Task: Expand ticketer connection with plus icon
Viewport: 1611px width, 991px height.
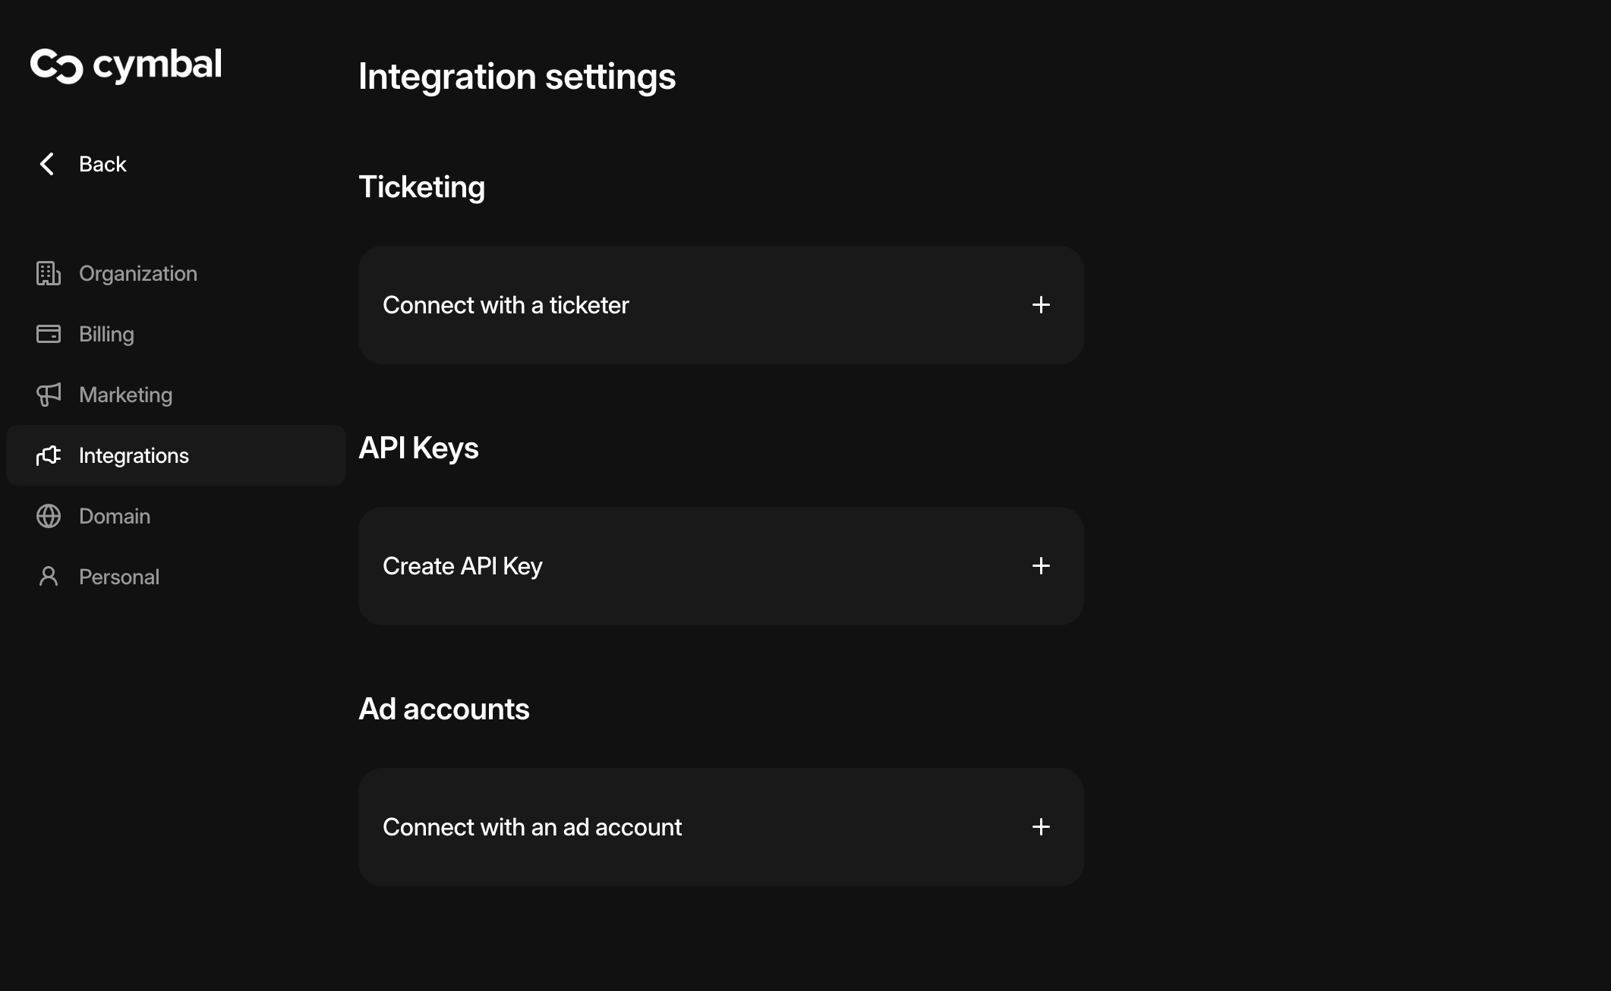Action: click(x=1041, y=305)
